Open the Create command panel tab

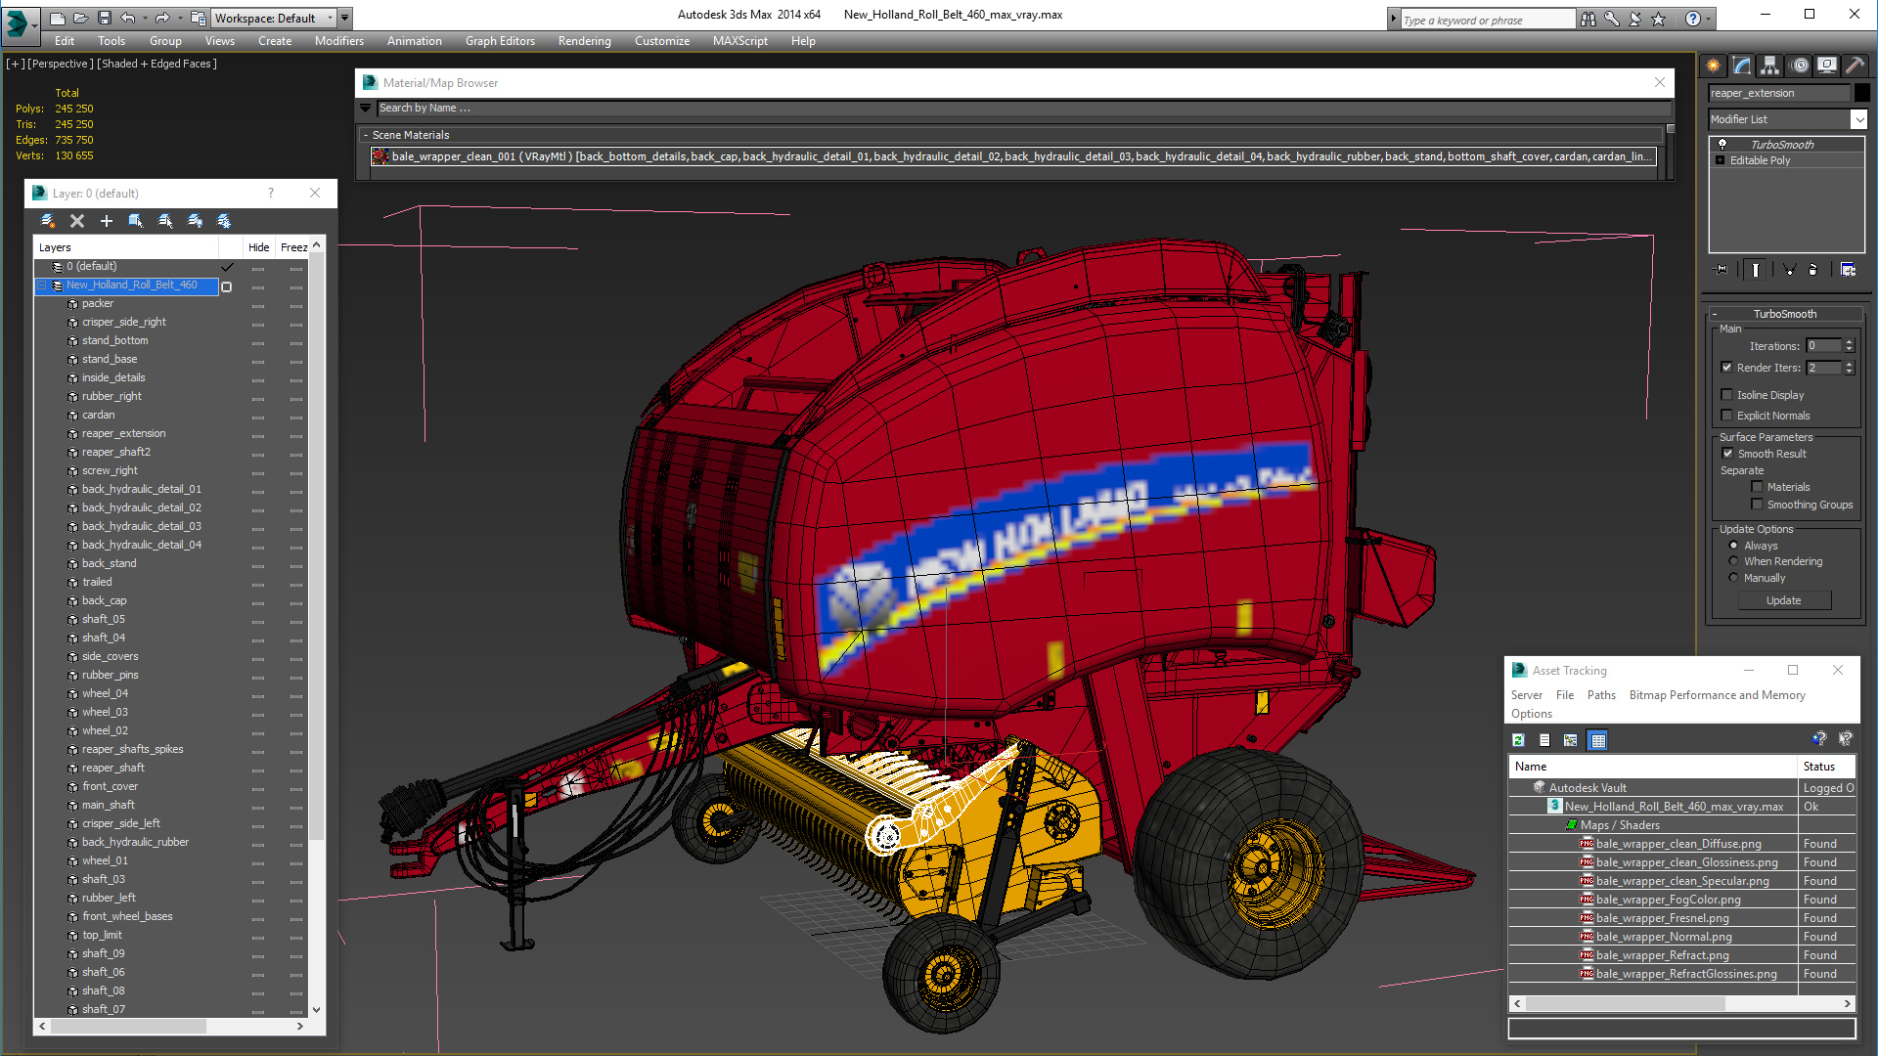point(1714,66)
